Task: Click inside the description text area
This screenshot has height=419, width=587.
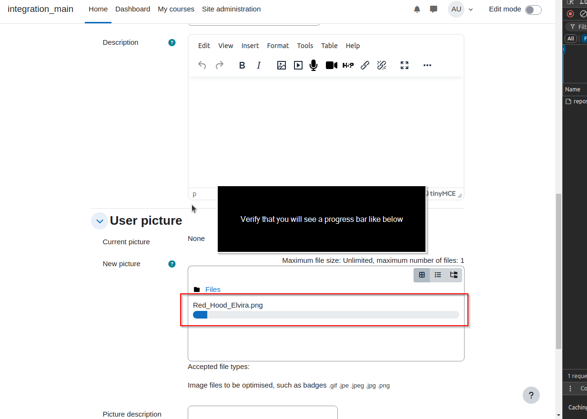Action: (326, 132)
